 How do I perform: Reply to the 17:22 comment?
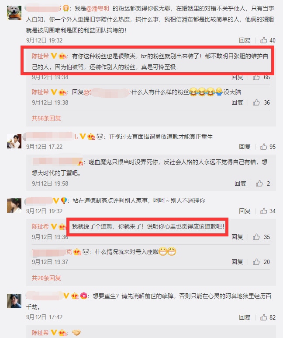pos(245,147)
